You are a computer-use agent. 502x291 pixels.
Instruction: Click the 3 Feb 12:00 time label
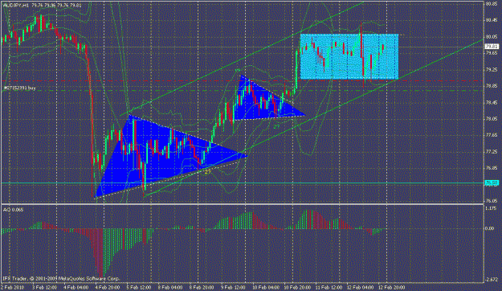tap(45, 287)
